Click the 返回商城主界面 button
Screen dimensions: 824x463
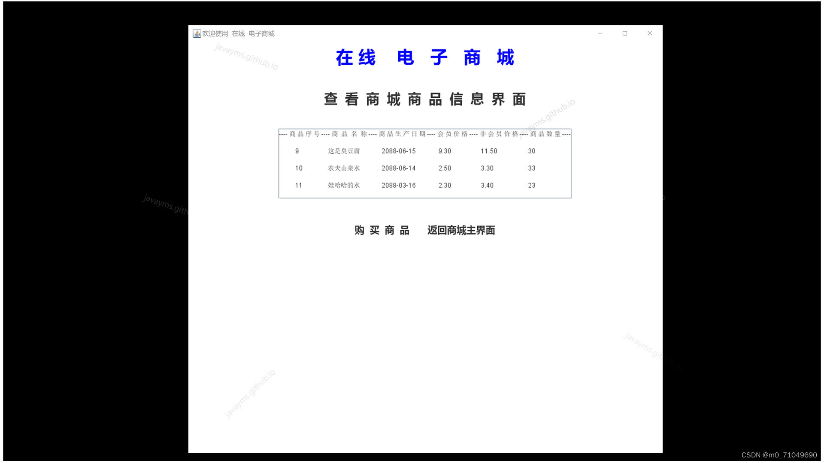(x=461, y=231)
